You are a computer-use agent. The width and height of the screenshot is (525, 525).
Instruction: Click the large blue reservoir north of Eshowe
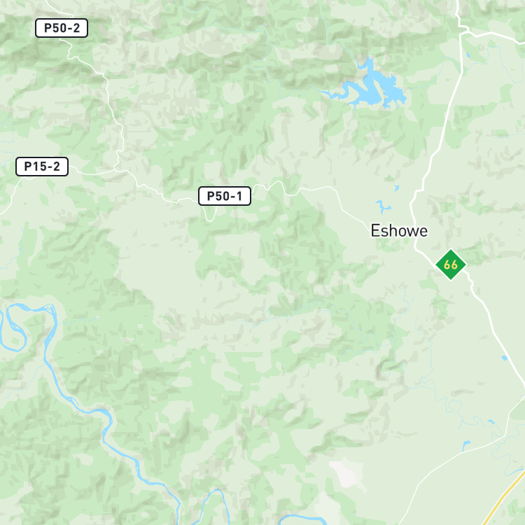tap(372, 87)
